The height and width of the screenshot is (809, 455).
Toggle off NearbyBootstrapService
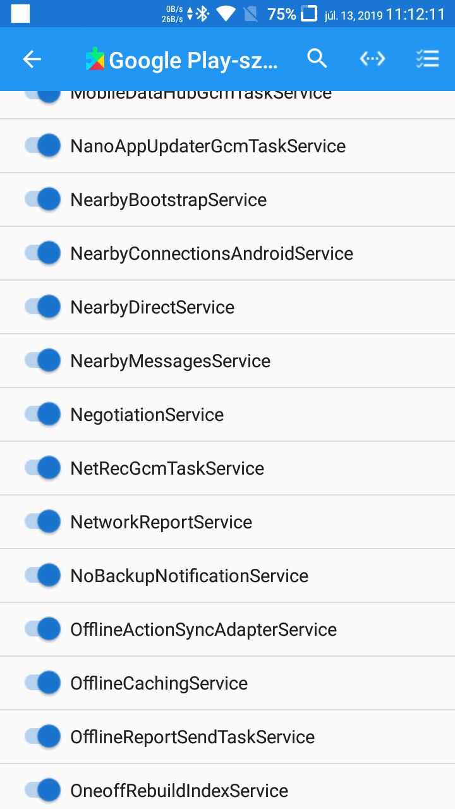pyautogui.click(x=43, y=199)
